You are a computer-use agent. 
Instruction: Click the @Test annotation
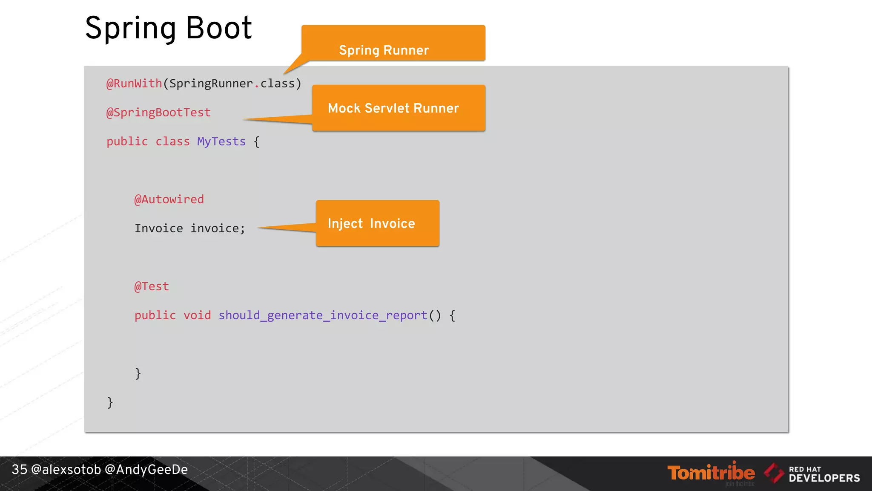coord(152,286)
